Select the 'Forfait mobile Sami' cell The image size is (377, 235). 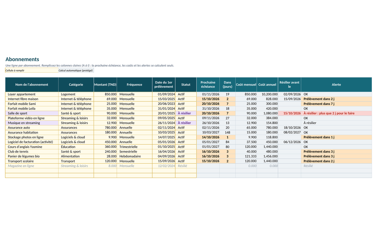(32, 104)
